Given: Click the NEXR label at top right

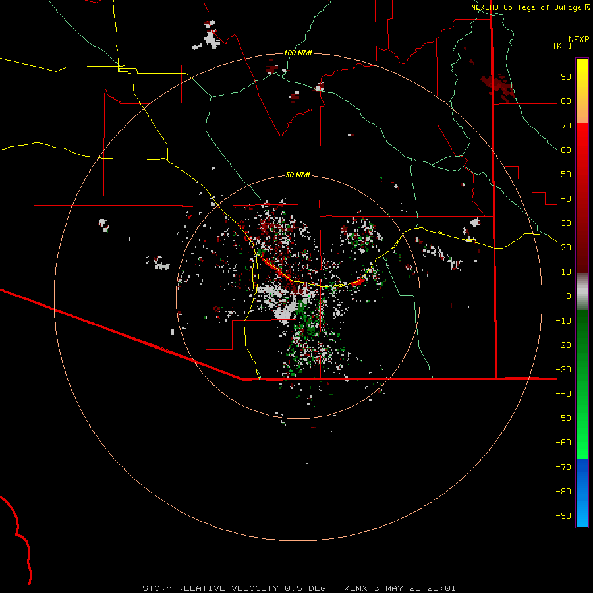Looking at the screenshot, I should pos(579,40).
